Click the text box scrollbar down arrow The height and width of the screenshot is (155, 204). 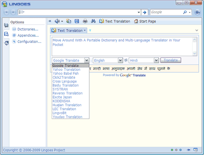(195, 53)
